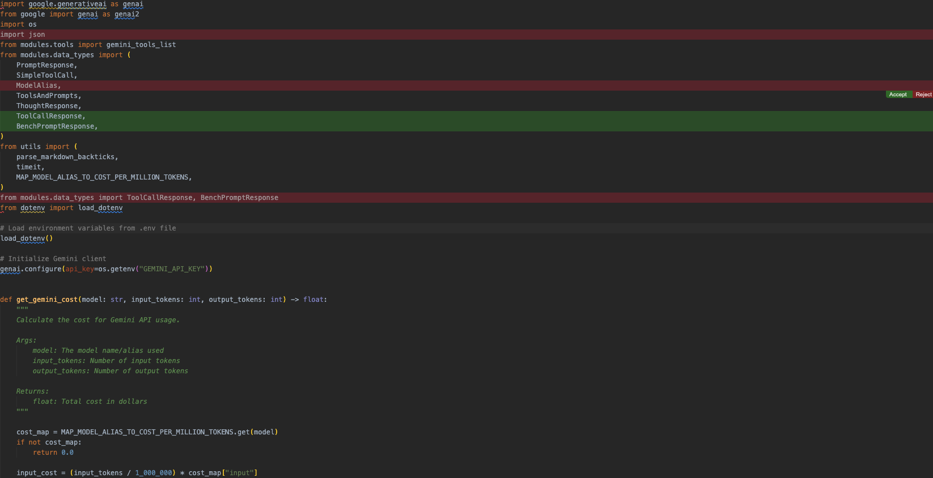933x478 pixels.
Task: Click the "Returns:" docstring heading
Action: pos(33,391)
